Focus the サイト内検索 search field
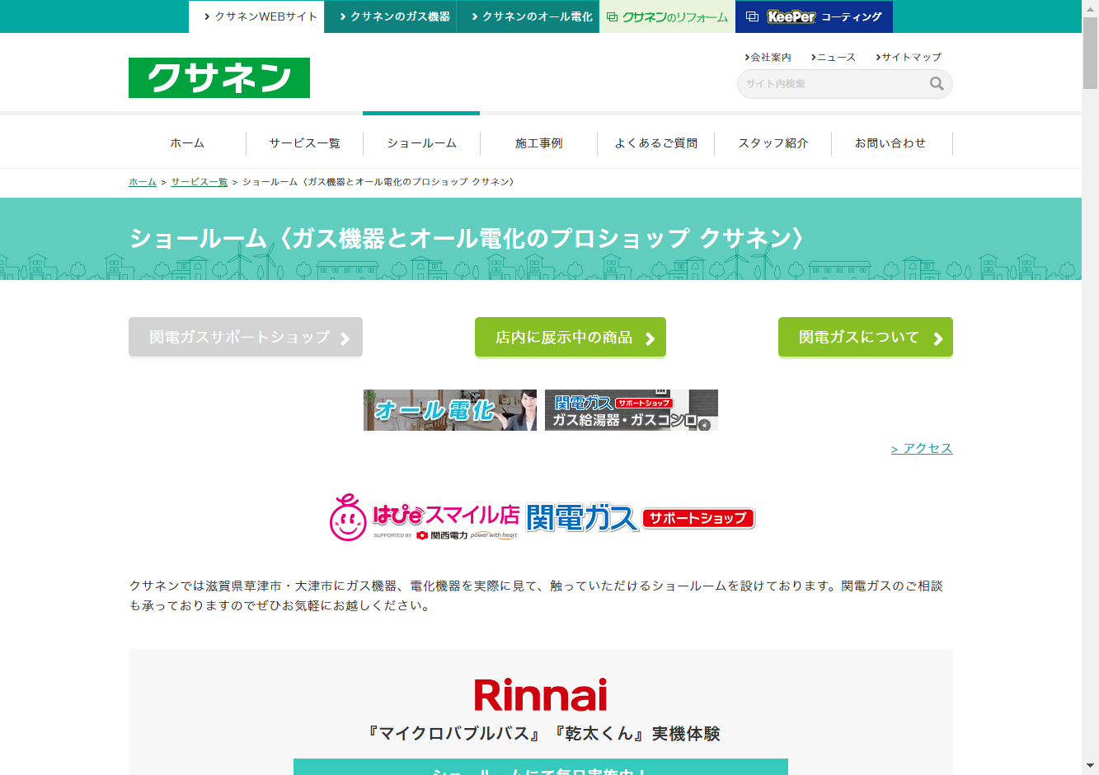 pos(833,84)
